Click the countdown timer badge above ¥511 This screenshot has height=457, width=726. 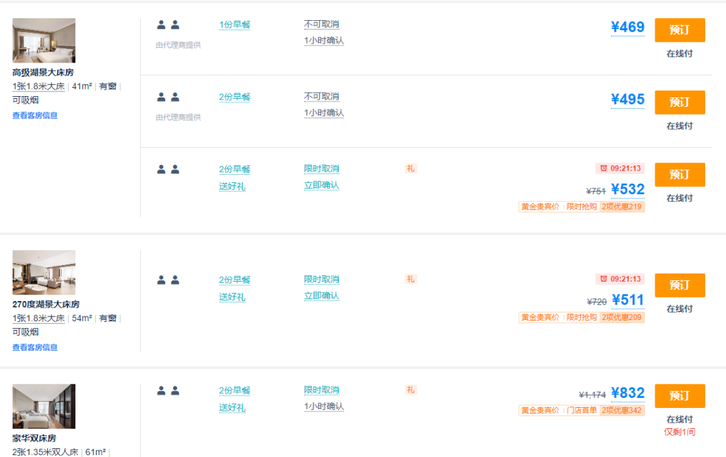tap(620, 279)
